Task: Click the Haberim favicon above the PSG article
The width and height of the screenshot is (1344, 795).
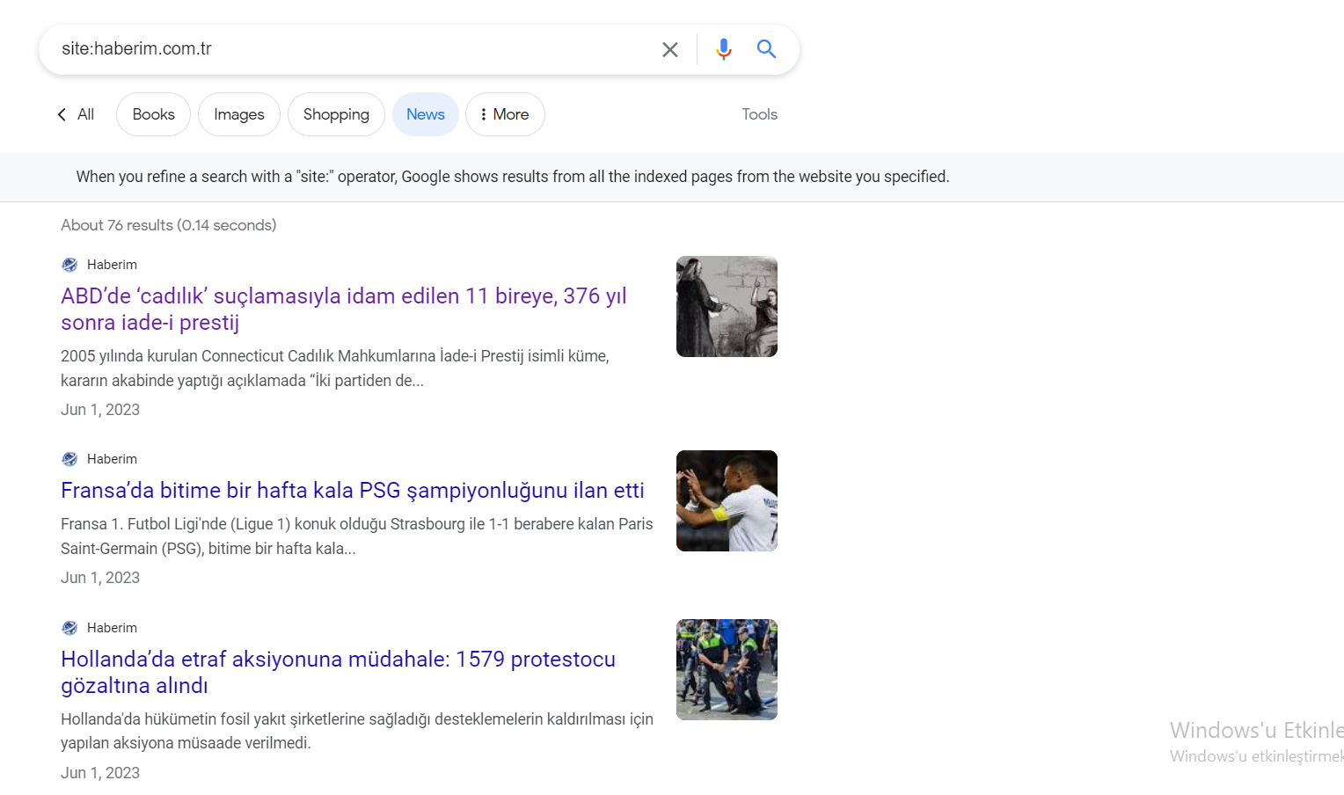Action: 69,459
